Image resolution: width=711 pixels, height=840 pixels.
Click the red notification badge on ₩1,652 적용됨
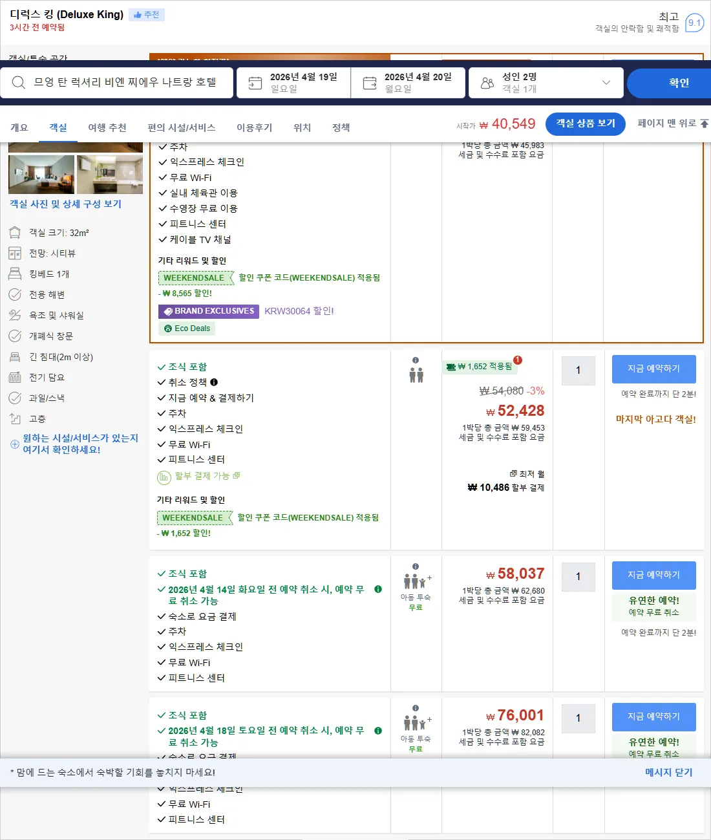[518, 360]
